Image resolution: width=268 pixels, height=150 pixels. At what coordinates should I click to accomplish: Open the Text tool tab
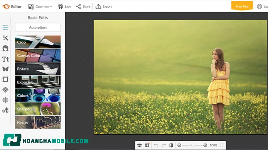tap(5, 59)
